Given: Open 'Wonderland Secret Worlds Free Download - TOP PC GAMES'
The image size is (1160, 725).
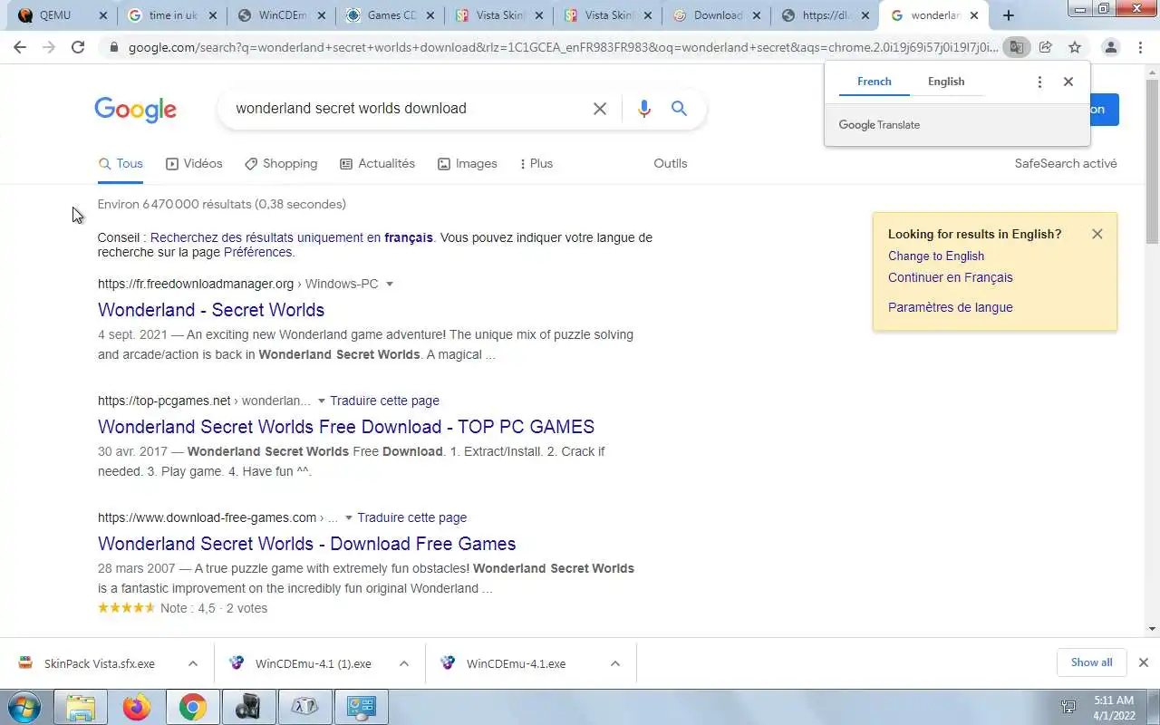Looking at the screenshot, I should click(346, 427).
